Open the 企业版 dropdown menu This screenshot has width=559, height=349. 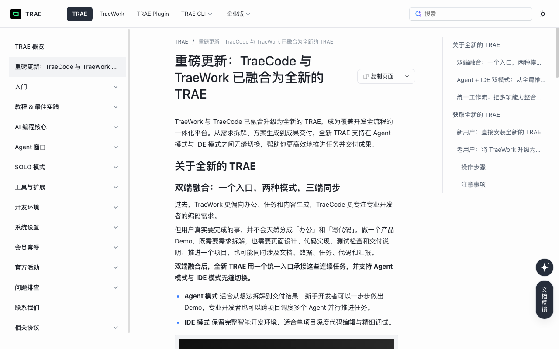(238, 14)
